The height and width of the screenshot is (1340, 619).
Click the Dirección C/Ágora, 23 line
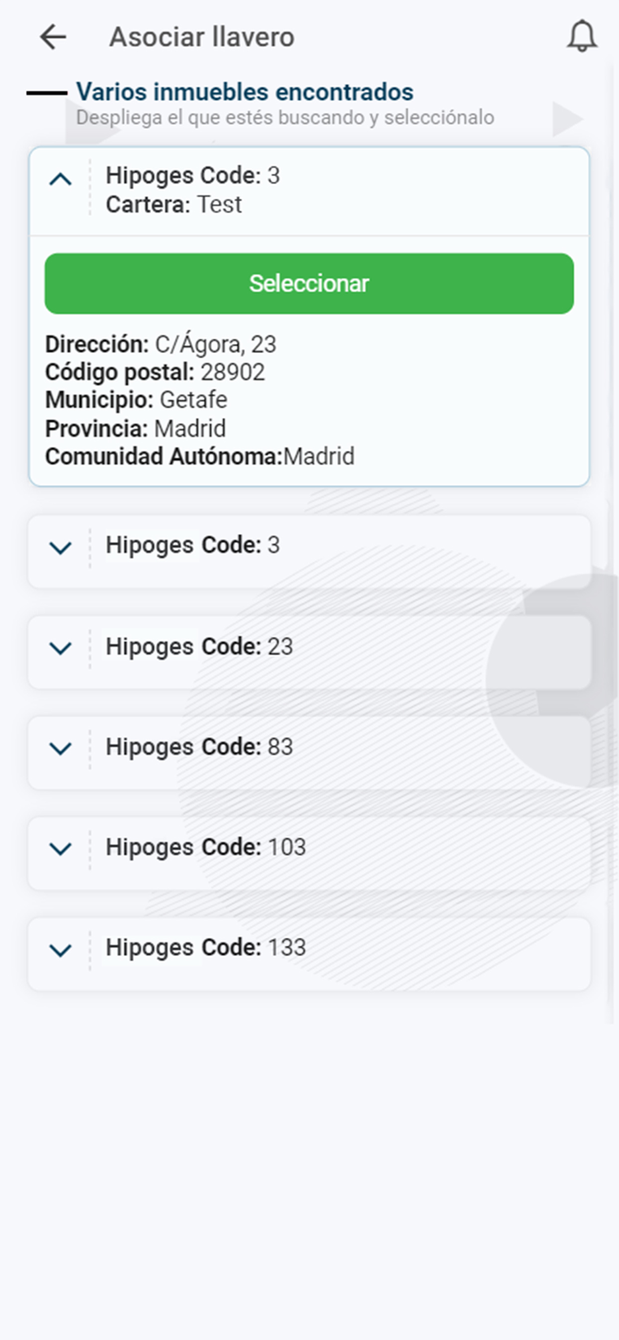(x=161, y=344)
